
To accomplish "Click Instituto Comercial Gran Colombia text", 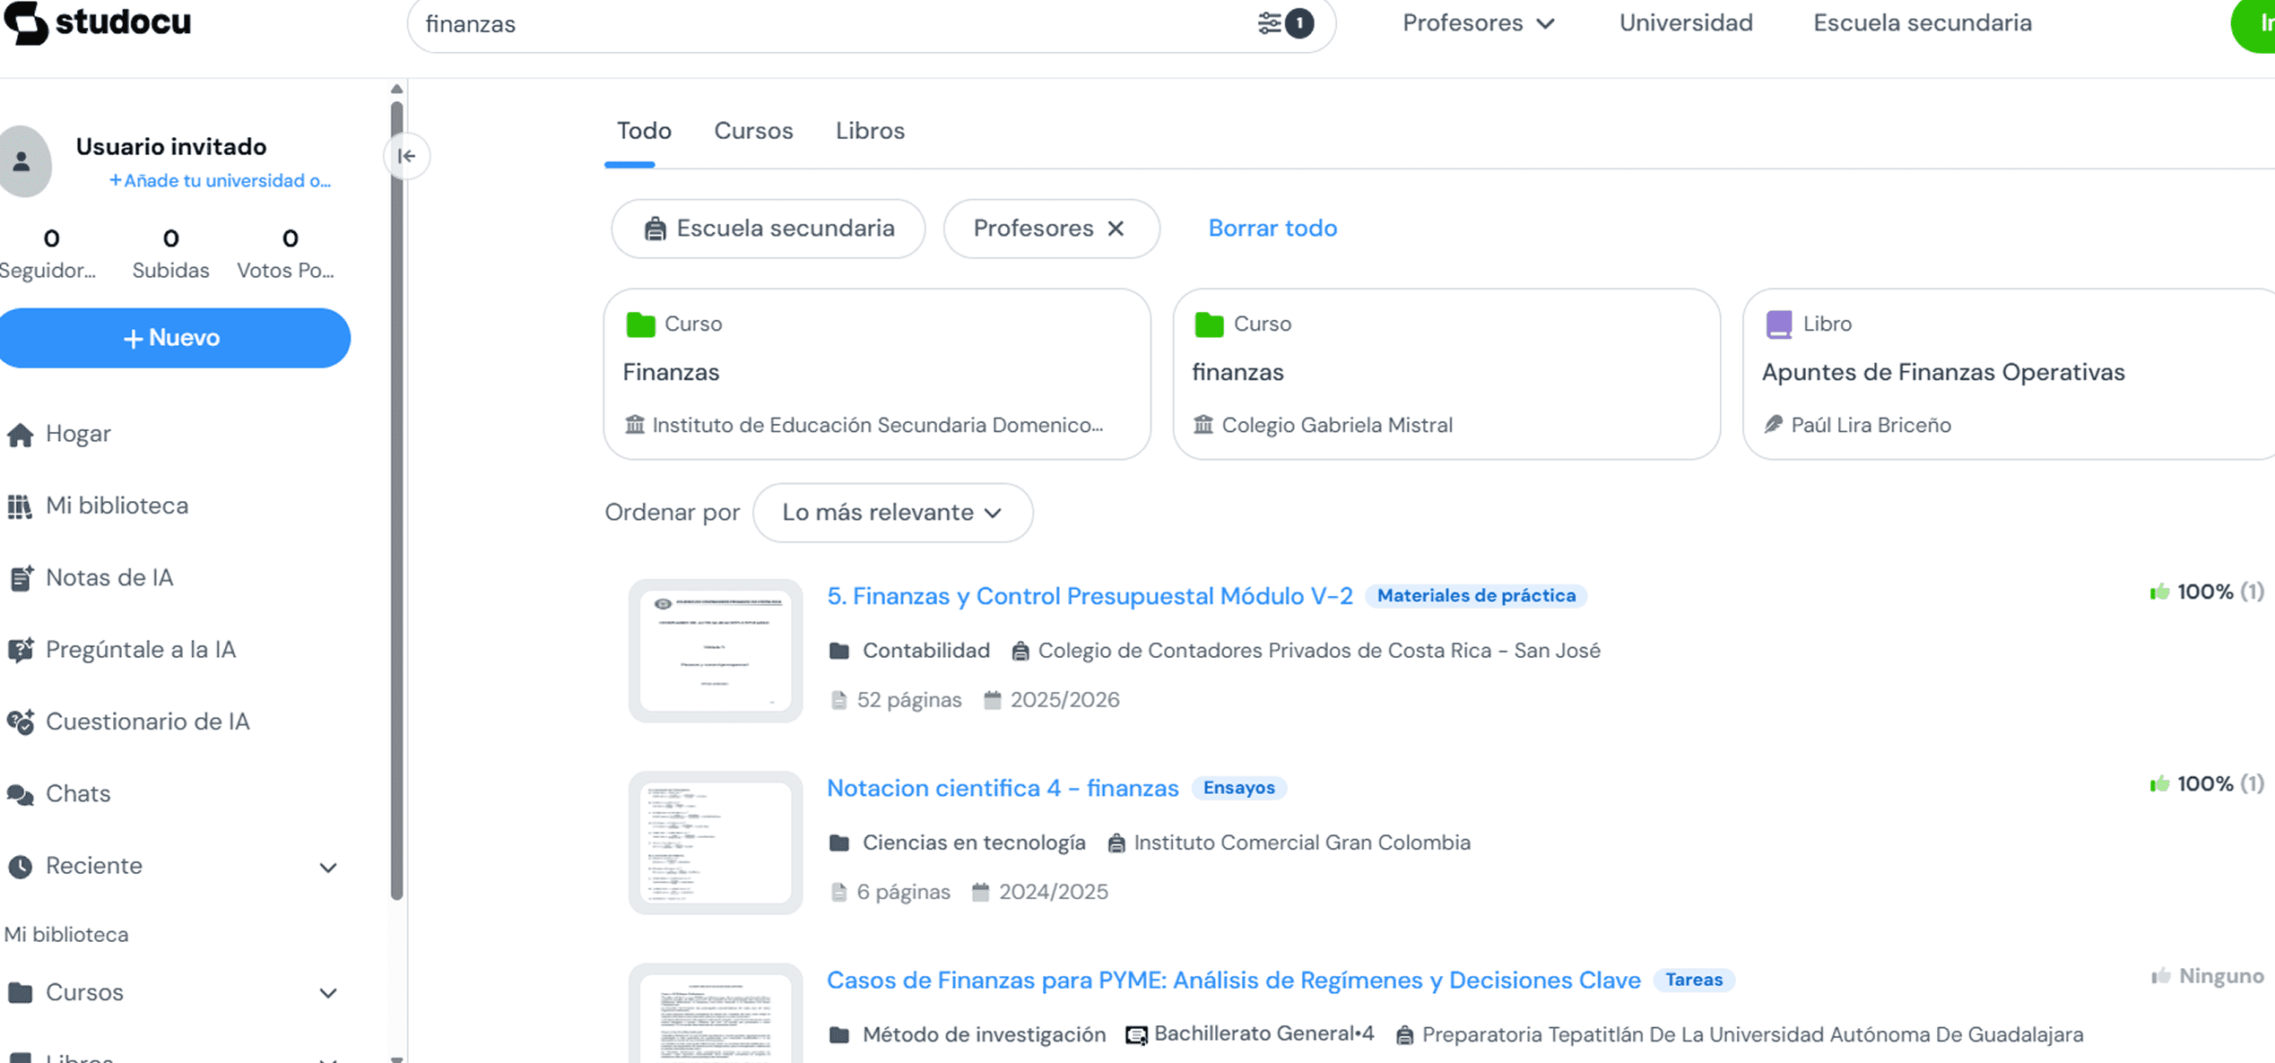I will (1302, 843).
